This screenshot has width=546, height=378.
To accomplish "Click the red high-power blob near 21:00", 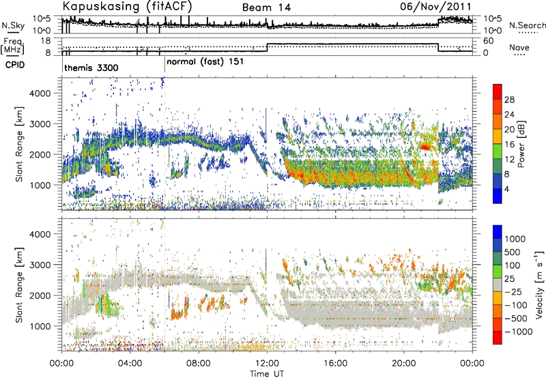I will (x=425, y=147).
